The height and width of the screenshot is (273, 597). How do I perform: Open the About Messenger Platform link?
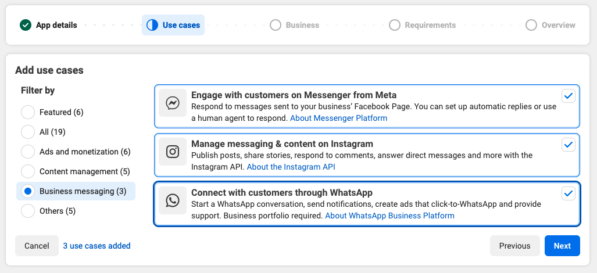338,118
